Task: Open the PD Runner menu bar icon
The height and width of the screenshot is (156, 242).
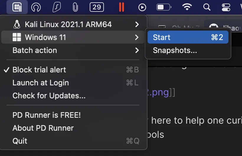Action: click(17, 7)
